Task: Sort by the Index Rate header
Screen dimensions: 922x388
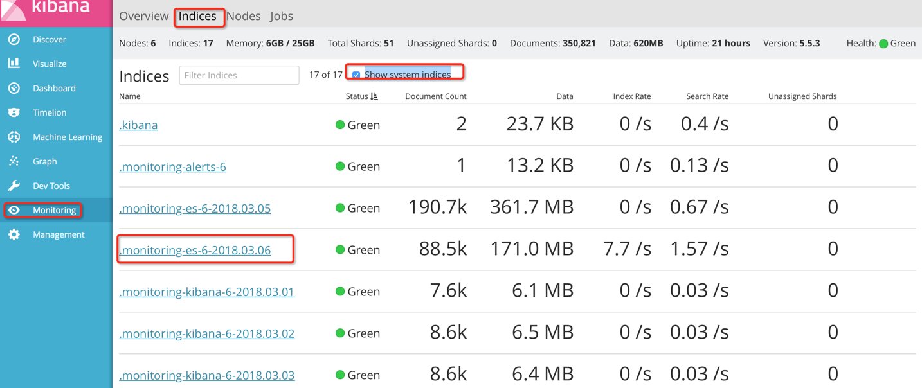Action: (x=632, y=96)
